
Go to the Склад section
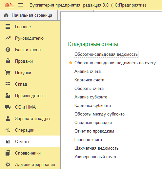coord(30,84)
